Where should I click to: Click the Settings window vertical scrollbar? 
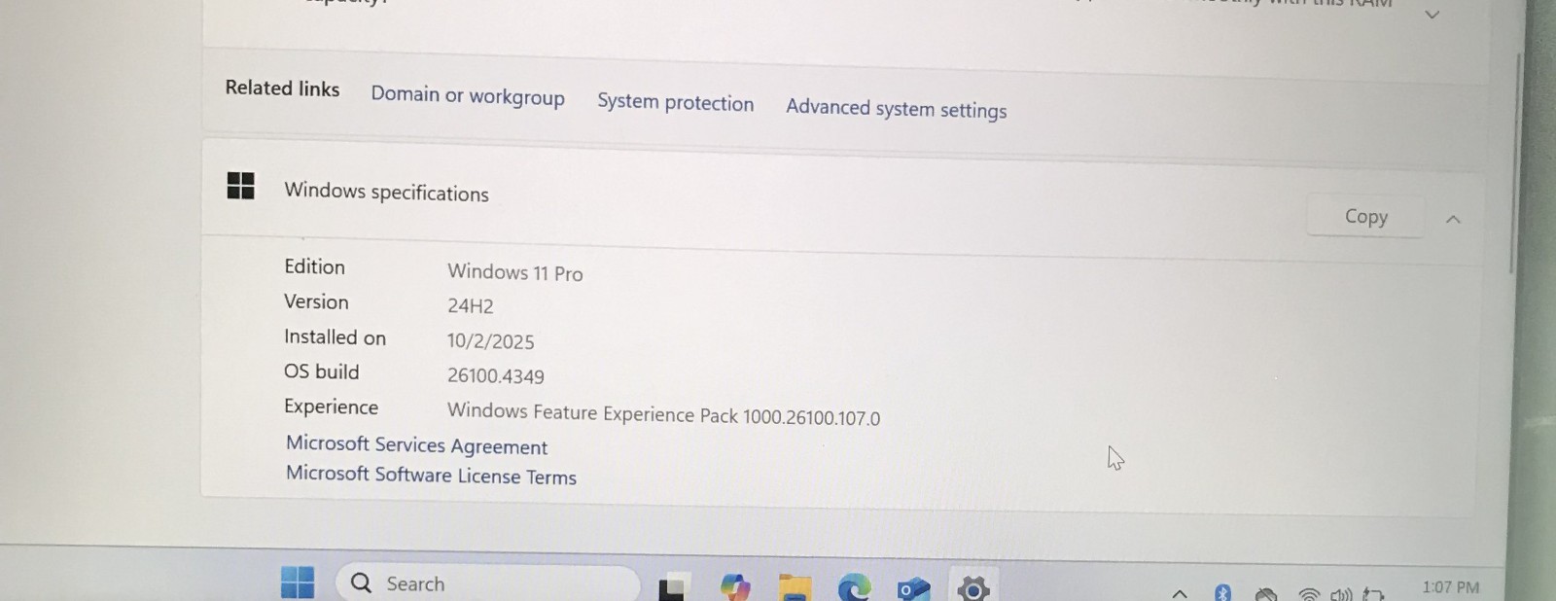1513,163
